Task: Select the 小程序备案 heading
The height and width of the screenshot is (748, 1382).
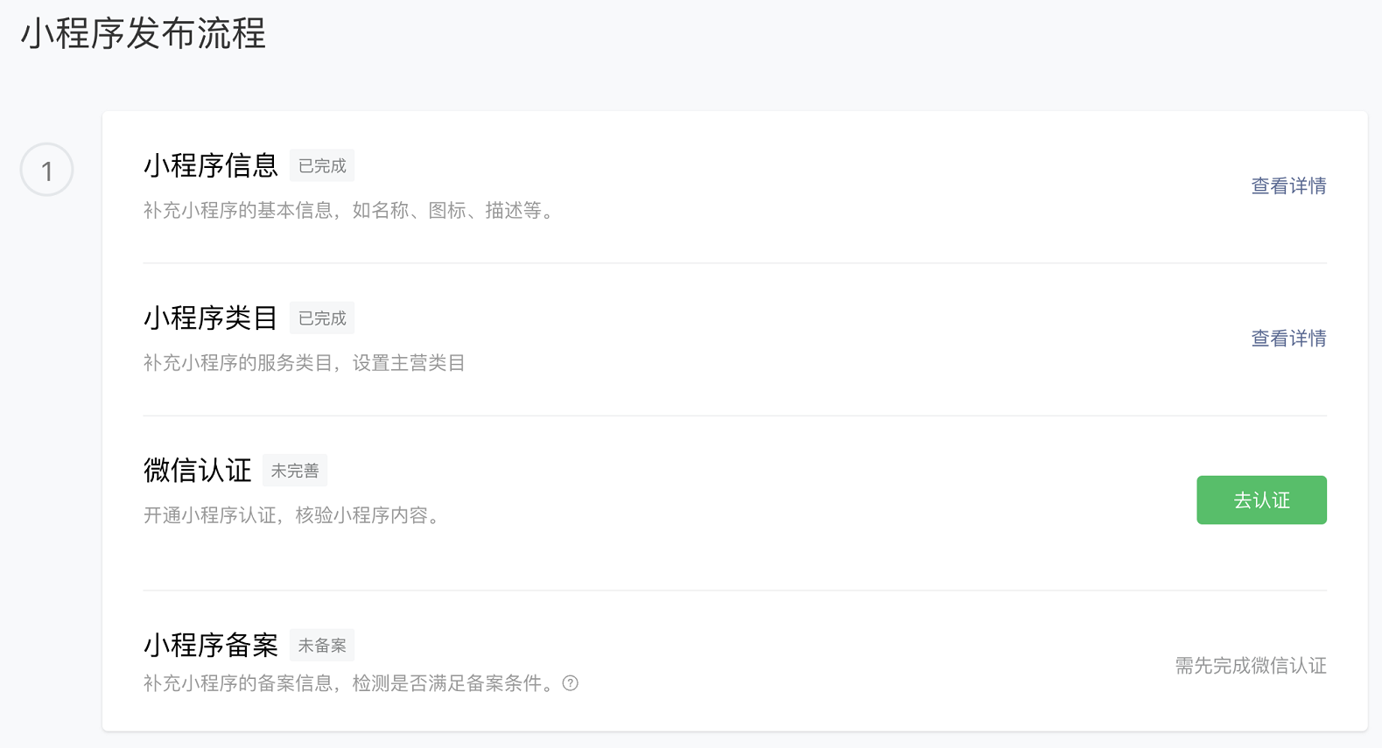Action: 211,645
